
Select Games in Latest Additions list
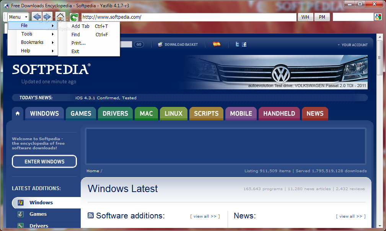[38, 214]
